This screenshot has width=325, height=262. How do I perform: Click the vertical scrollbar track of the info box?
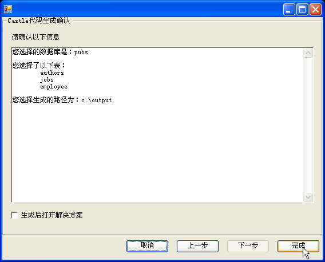click(x=308, y=125)
